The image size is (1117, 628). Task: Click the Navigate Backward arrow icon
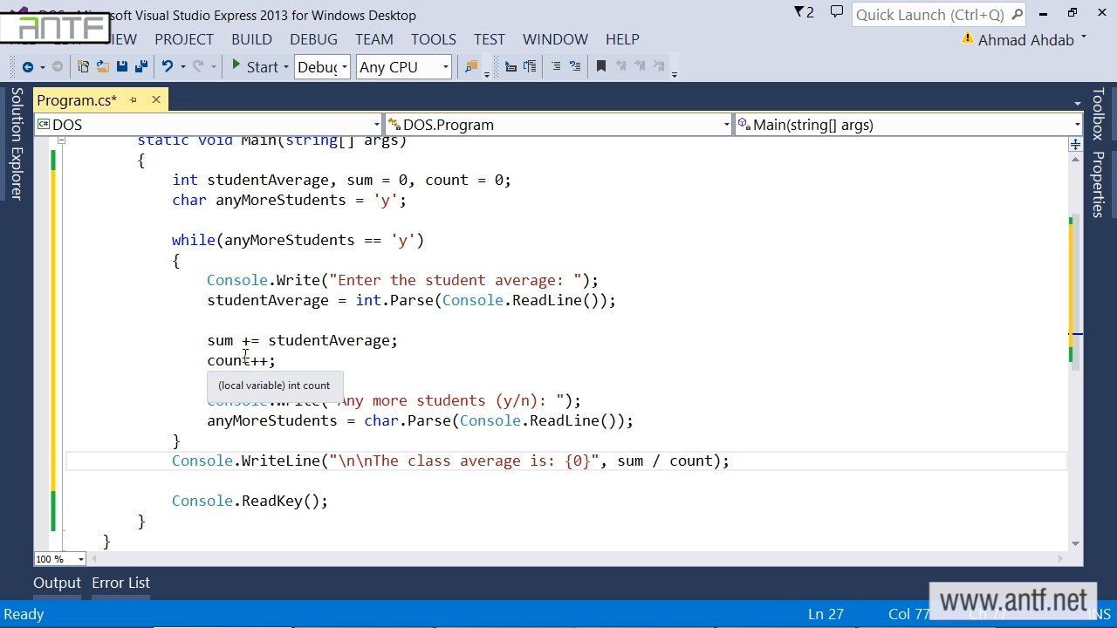point(27,67)
